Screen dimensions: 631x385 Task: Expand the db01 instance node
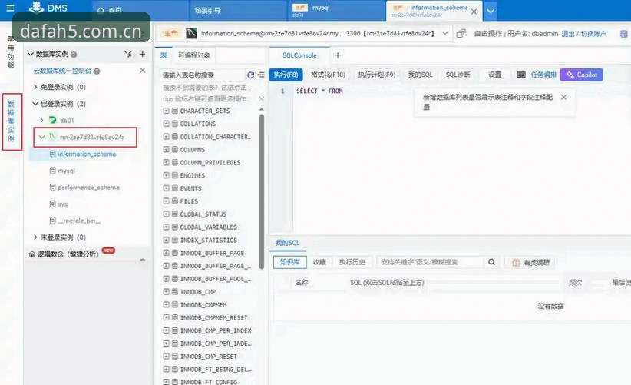point(42,121)
